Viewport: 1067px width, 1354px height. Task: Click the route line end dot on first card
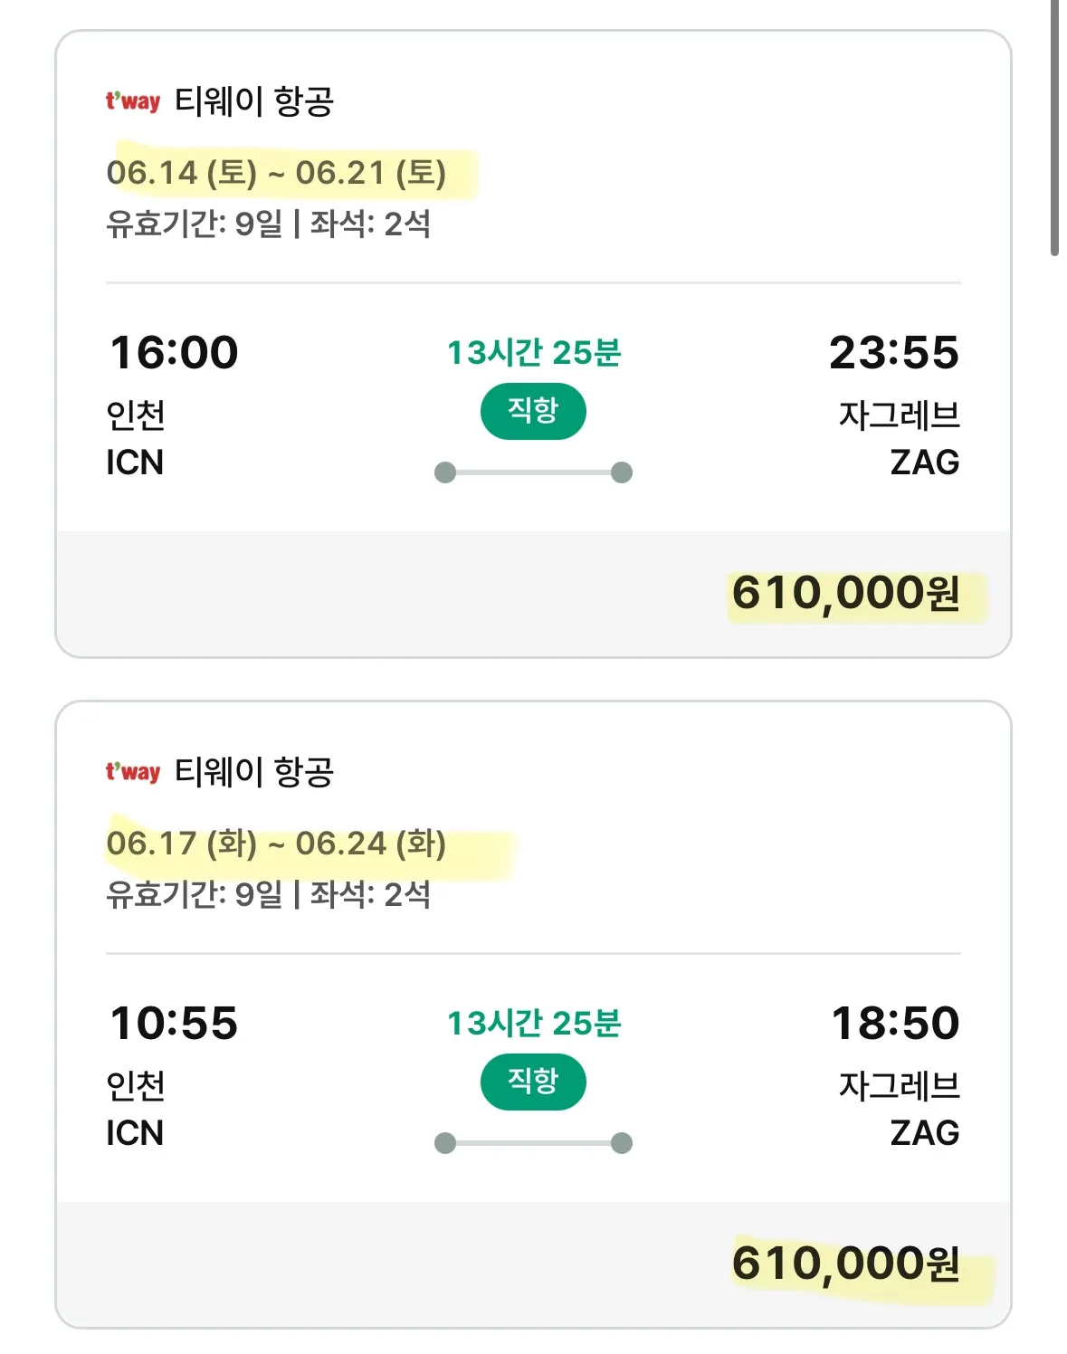pos(622,472)
